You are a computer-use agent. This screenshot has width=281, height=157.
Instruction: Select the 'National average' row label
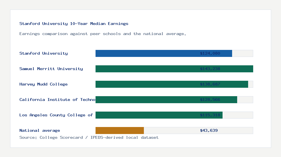(x=40, y=131)
